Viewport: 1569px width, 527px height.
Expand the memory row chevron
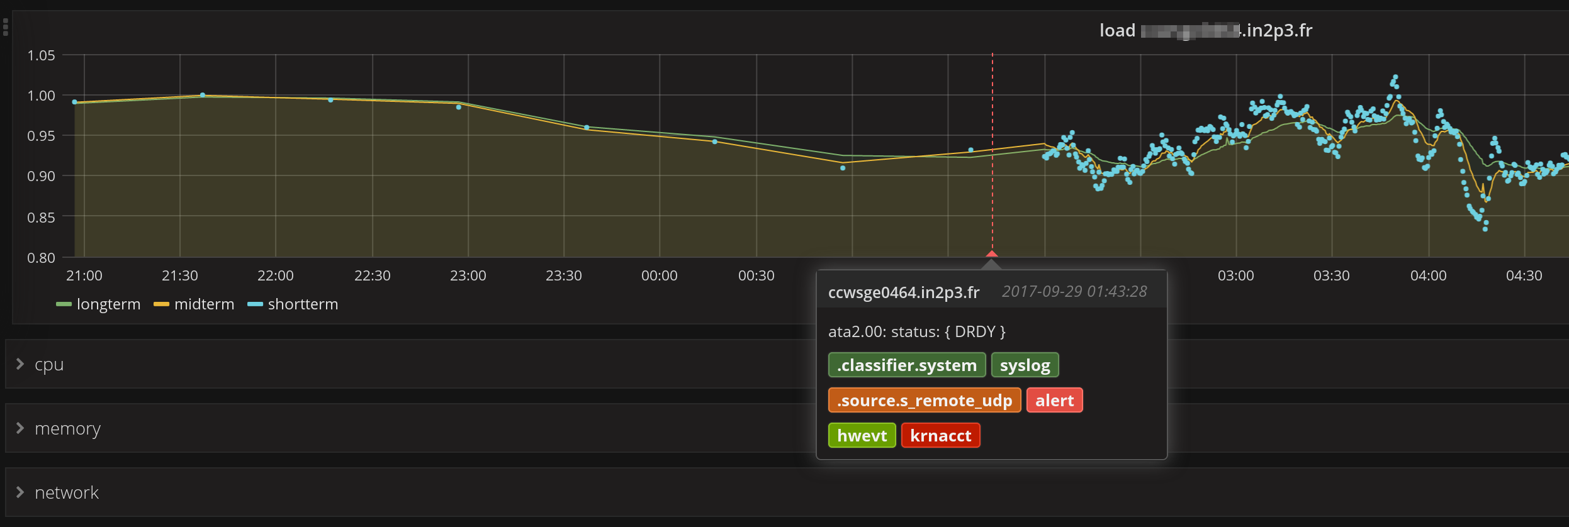click(20, 428)
